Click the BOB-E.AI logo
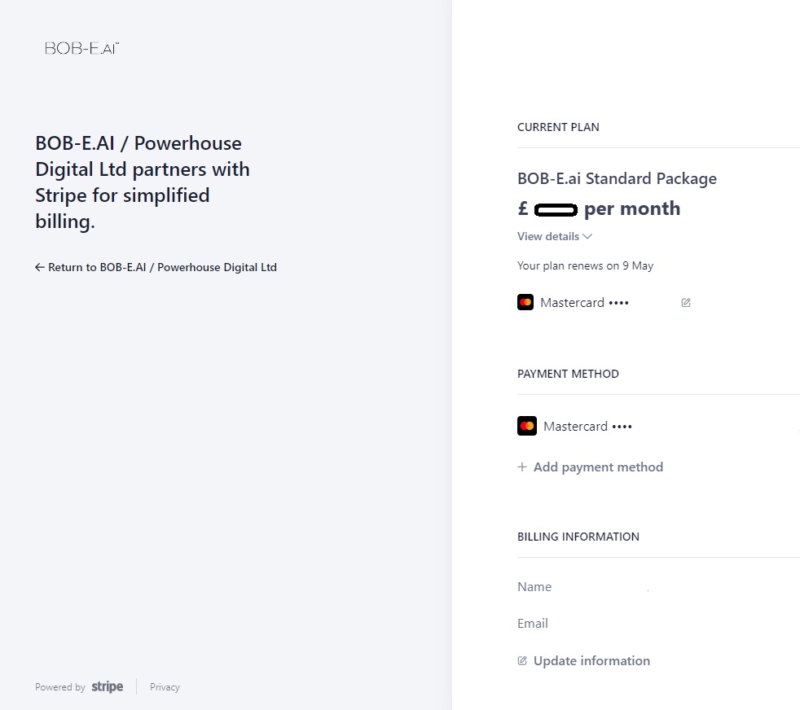 (82, 48)
